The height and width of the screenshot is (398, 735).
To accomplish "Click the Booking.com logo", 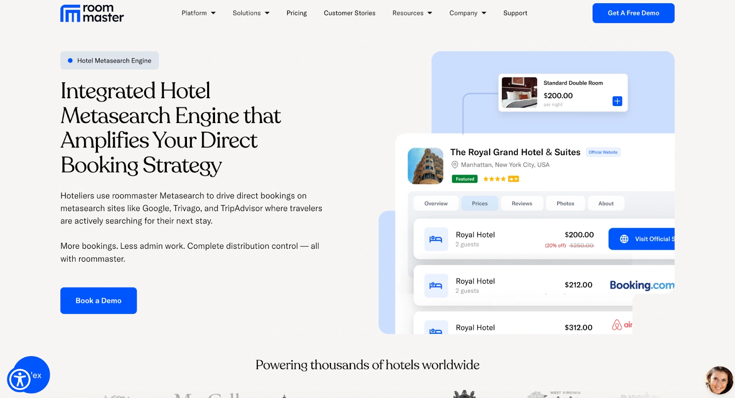I will coord(642,285).
